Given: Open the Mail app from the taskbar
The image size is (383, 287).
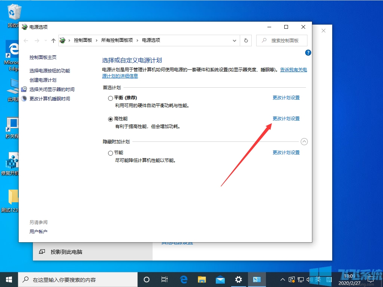Looking at the screenshot, I should [x=220, y=279].
